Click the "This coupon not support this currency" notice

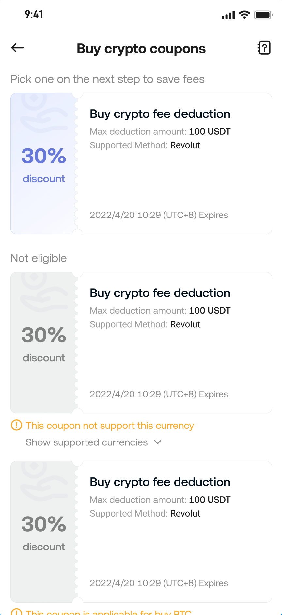click(x=110, y=426)
